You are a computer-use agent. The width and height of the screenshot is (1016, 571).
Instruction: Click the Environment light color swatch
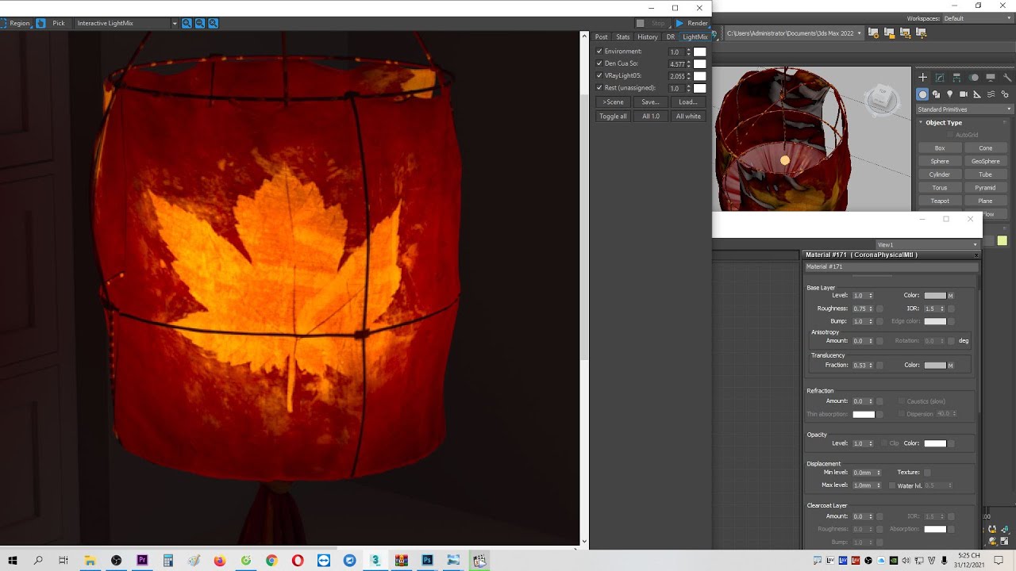click(699, 52)
